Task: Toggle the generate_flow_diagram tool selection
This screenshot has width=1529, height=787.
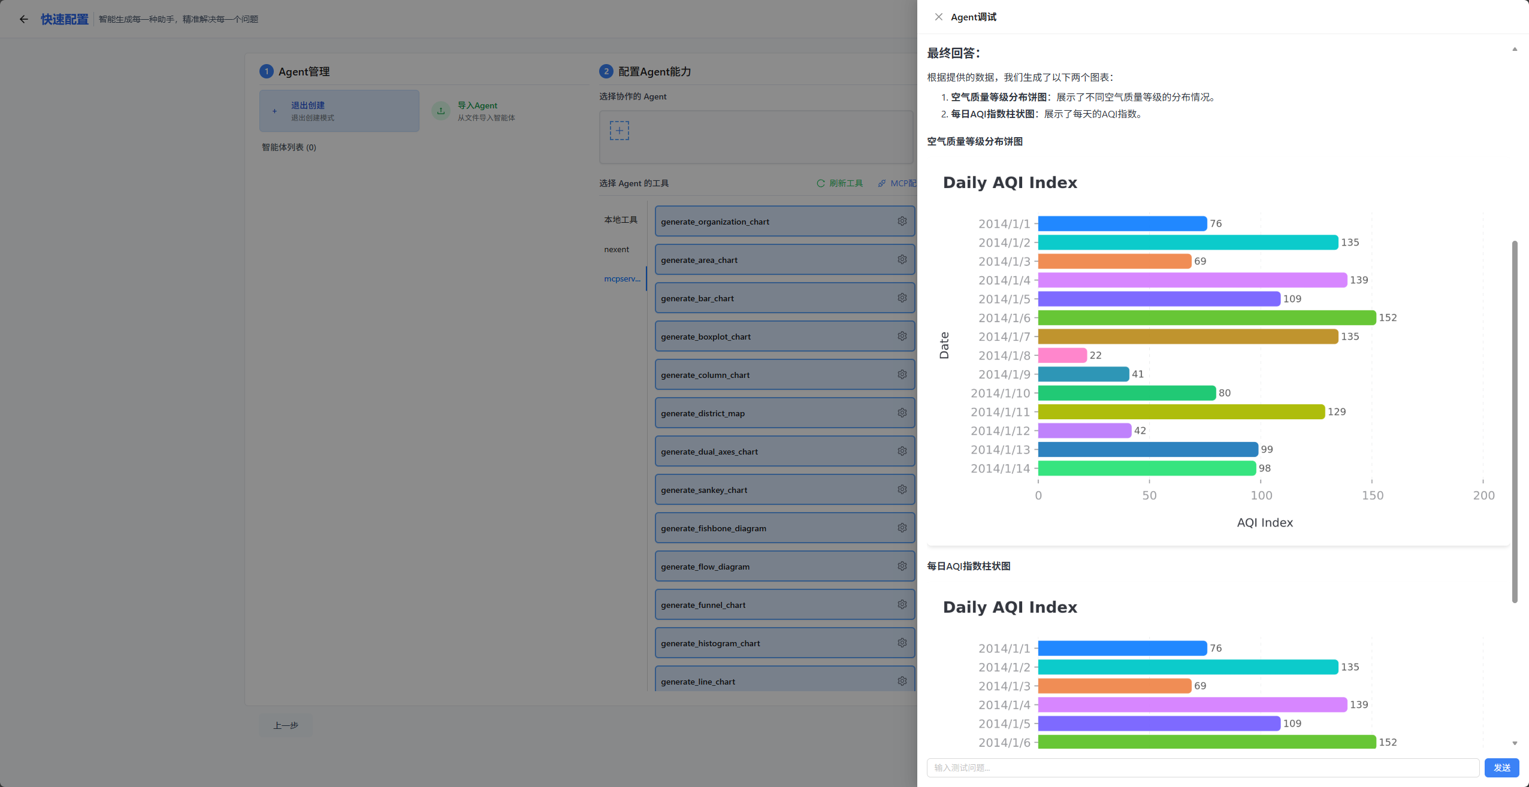Action: (773, 566)
